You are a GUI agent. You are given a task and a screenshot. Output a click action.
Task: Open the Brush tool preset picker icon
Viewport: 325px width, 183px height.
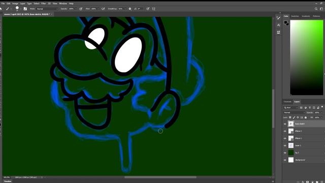click(x=8, y=9)
